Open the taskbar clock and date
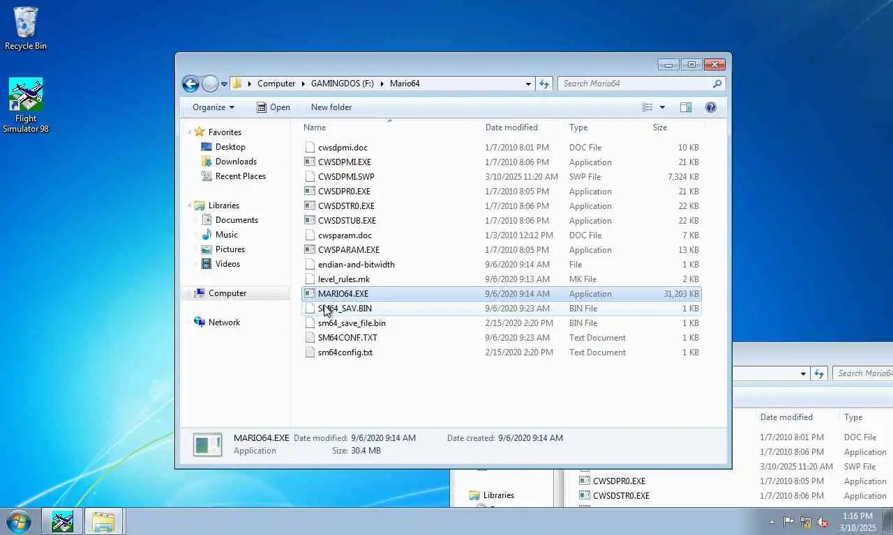Viewport: 893px width, 535px height. (x=857, y=522)
